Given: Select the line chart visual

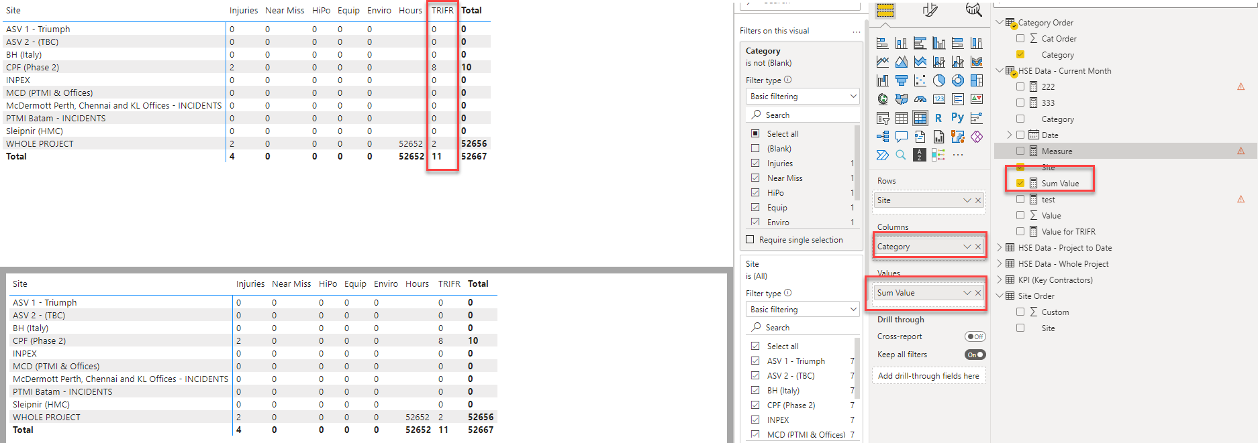Looking at the screenshot, I should pos(883,62).
